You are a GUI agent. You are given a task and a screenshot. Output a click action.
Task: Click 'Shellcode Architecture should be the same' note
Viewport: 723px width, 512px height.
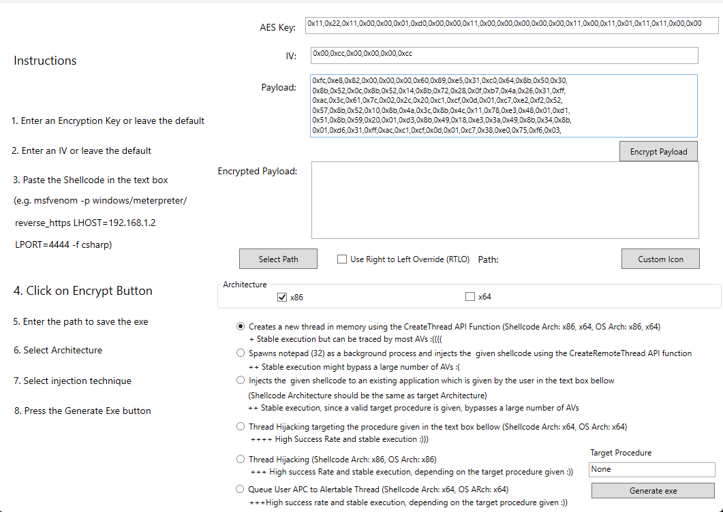coord(367,396)
